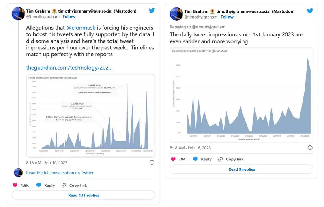Viewport: 324px width, 207px height.
Task: Copy link of the left tweet
Action: tap(74, 185)
